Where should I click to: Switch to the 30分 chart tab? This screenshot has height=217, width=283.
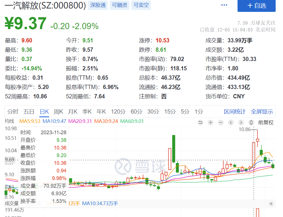153,112
